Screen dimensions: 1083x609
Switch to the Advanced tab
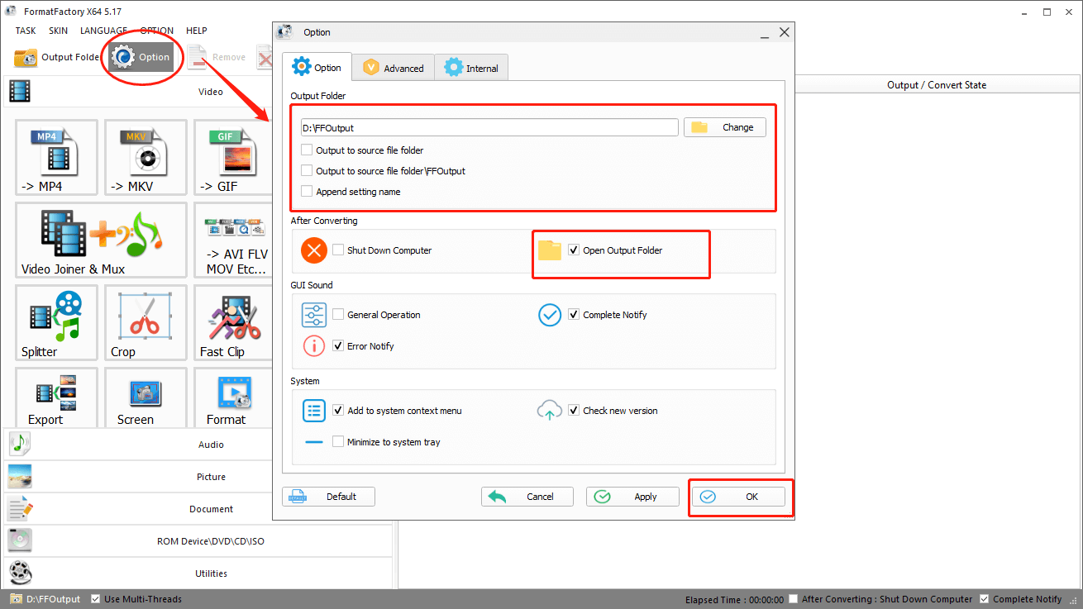pyautogui.click(x=394, y=68)
